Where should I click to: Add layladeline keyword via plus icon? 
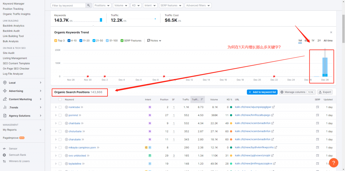coord(66,164)
